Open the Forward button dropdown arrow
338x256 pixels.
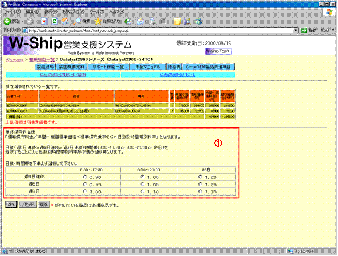[36, 21]
